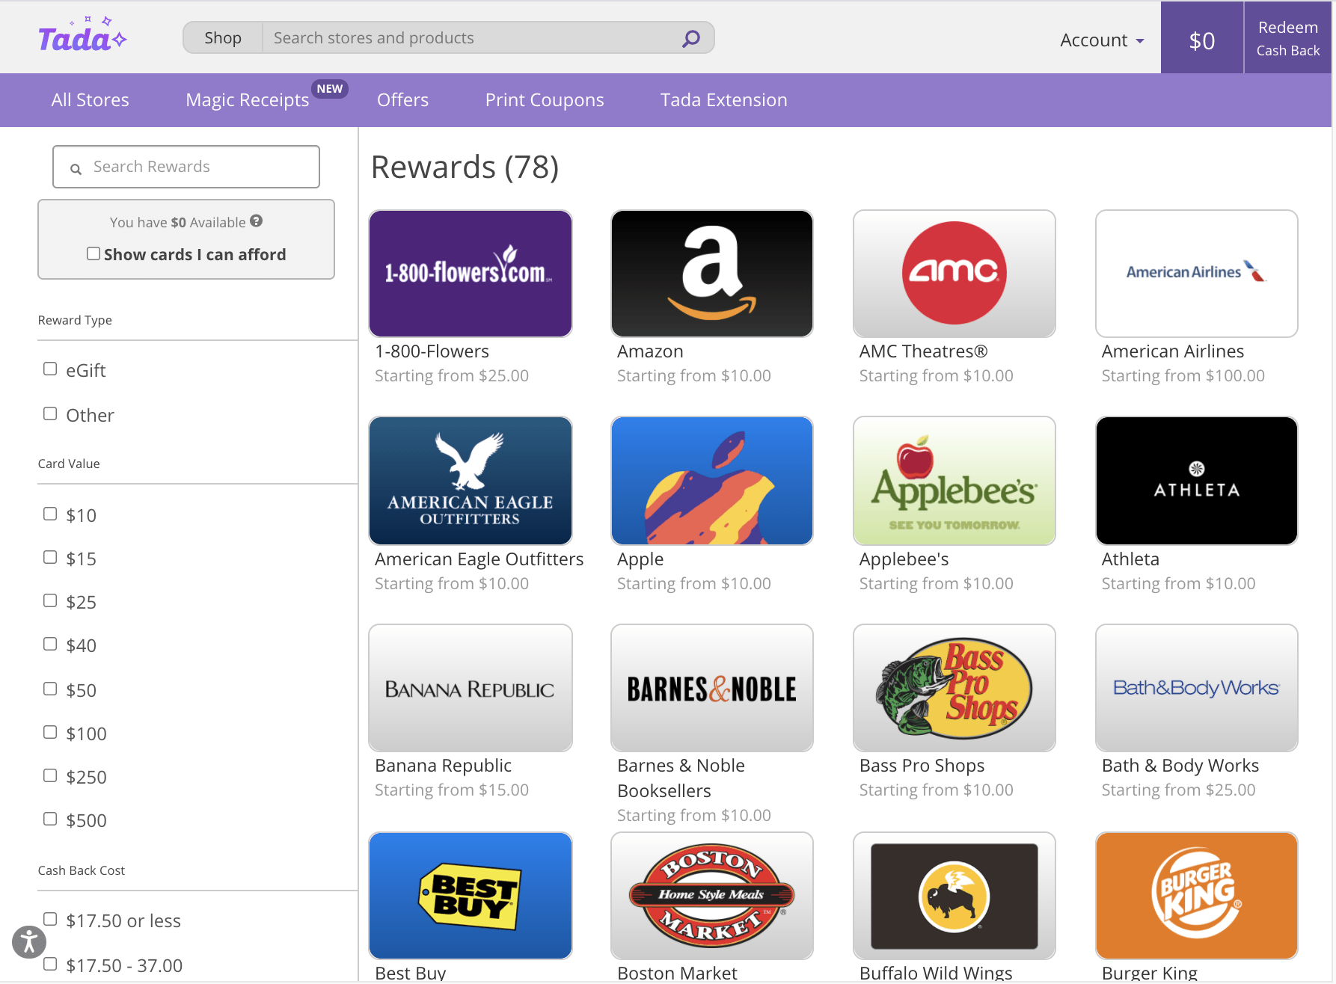The width and height of the screenshot is (1336, 984).
Task: Open the Shop search category selector
Action: [223, 37]
